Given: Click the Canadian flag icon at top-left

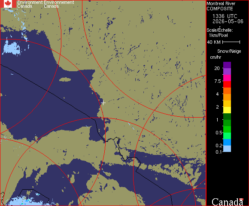Looking at the screenshot, I should click(x=8, y=4).
